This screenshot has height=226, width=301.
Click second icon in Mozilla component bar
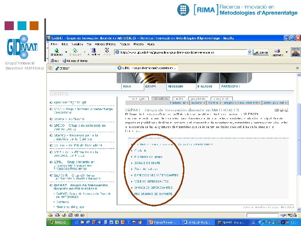[57, 215]
